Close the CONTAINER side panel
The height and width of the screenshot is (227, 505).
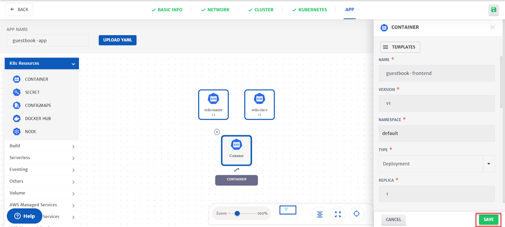coord(493,28)
